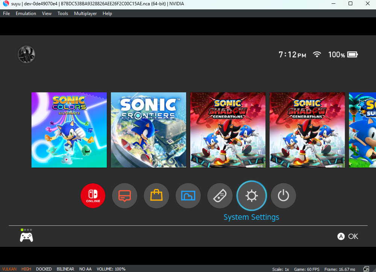Click the 100% battery percentage text

click(337, 54)
